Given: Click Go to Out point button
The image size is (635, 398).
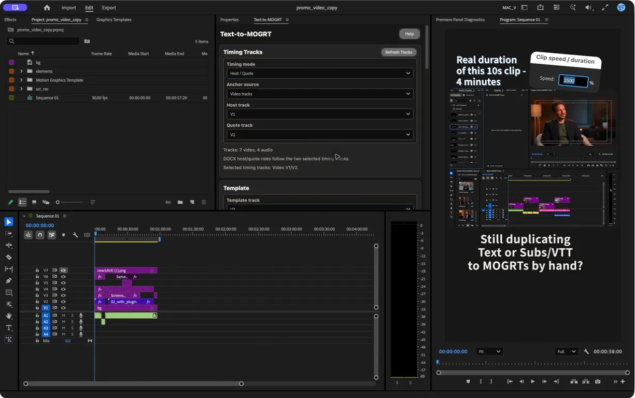Looking at the screenshot, I should 556,381.
